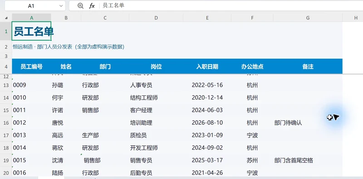This screenshot has width=363, height=179.
Task: Select column H header
Action: pyautogui.click(x=353, y=18)
